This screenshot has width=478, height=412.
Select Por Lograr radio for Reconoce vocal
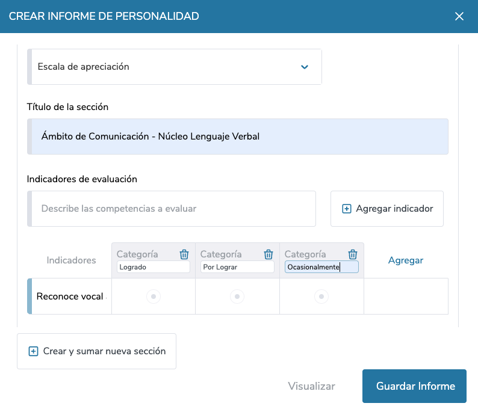pyautogui.click(x=237, y=297)
